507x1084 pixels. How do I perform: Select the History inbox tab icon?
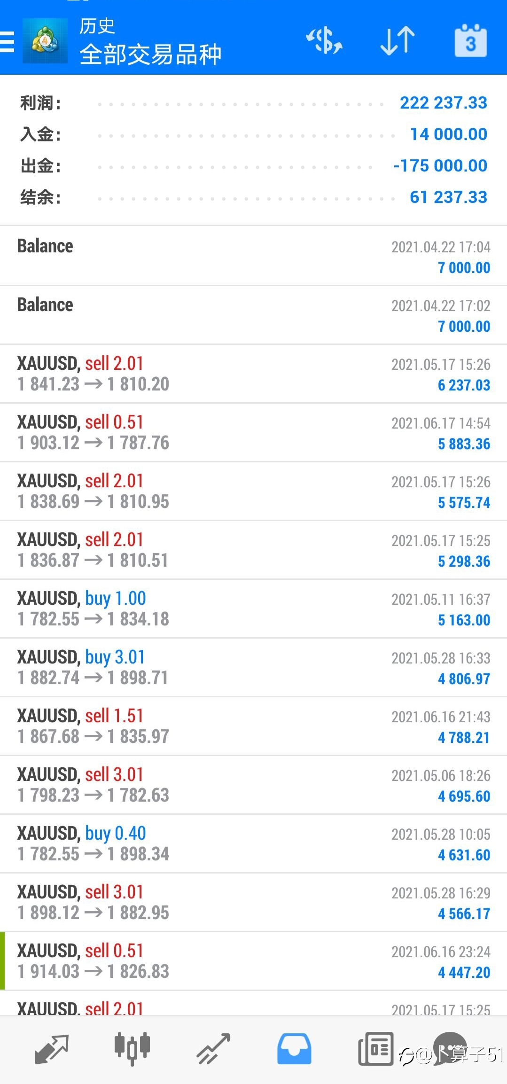tap(294, 1049)
